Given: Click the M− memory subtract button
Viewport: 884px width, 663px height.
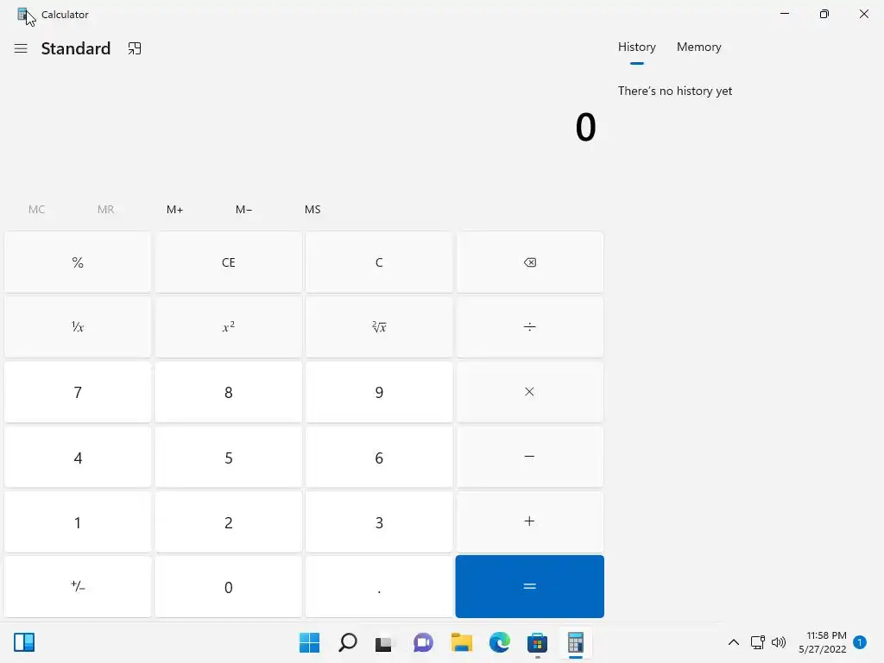Looking at the screenshot, I should click(243, 209).
